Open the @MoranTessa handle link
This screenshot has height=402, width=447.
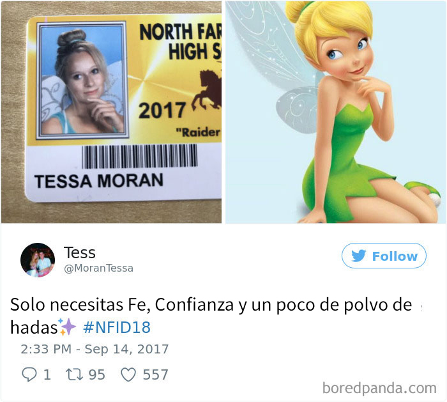(98, 268)
